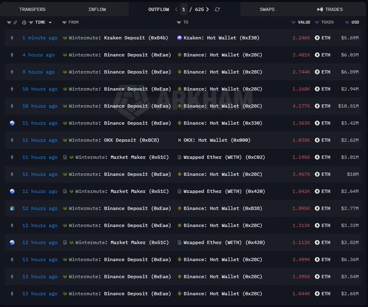Open the '4 hours ago' transaction link
This screenshot has width=368, height=307.
point(38,55)
